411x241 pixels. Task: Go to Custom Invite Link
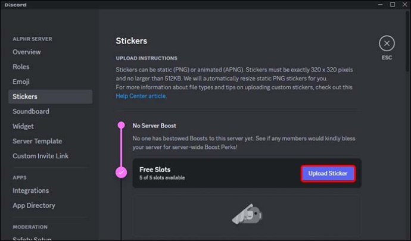tap(41, 156)
